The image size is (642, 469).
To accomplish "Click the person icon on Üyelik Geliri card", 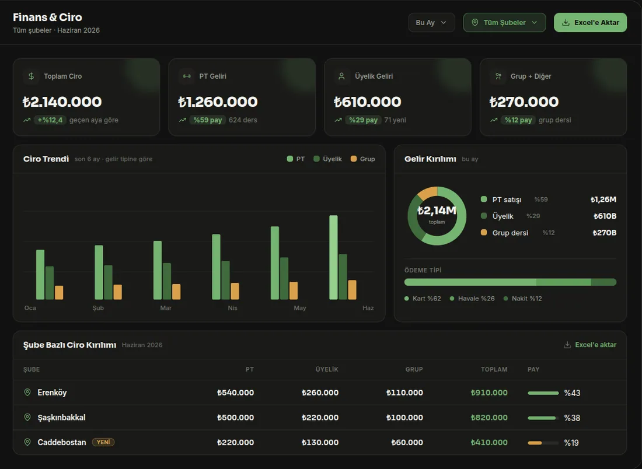I will 341,76.
